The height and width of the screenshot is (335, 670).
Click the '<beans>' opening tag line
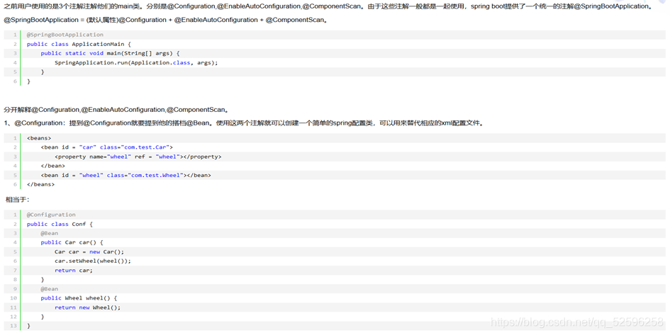[x=39, y=138]
